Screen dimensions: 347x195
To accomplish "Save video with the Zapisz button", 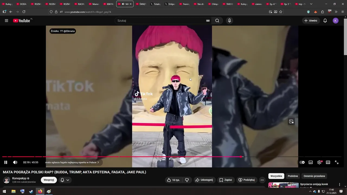I will 226,180.
